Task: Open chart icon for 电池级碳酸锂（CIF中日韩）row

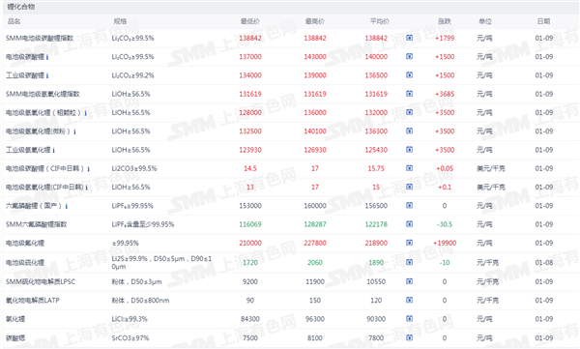Action: click(x=409, y=168)
